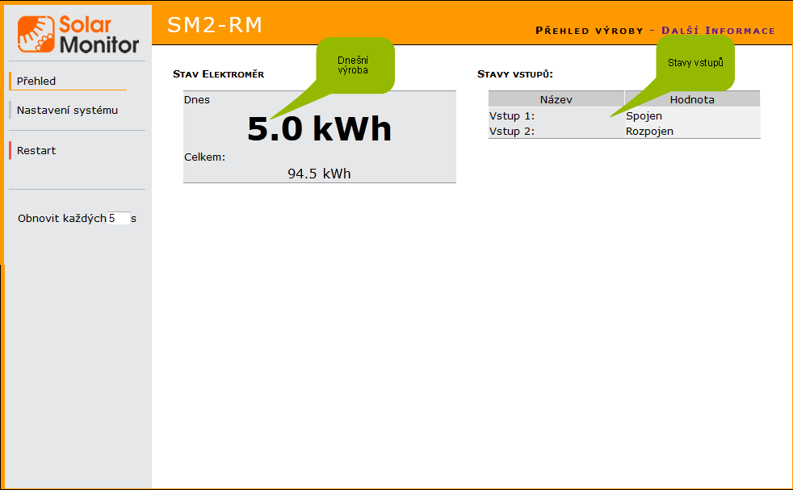Open the Další Informace link
This screenshot has width=793, height=490.
718,31
